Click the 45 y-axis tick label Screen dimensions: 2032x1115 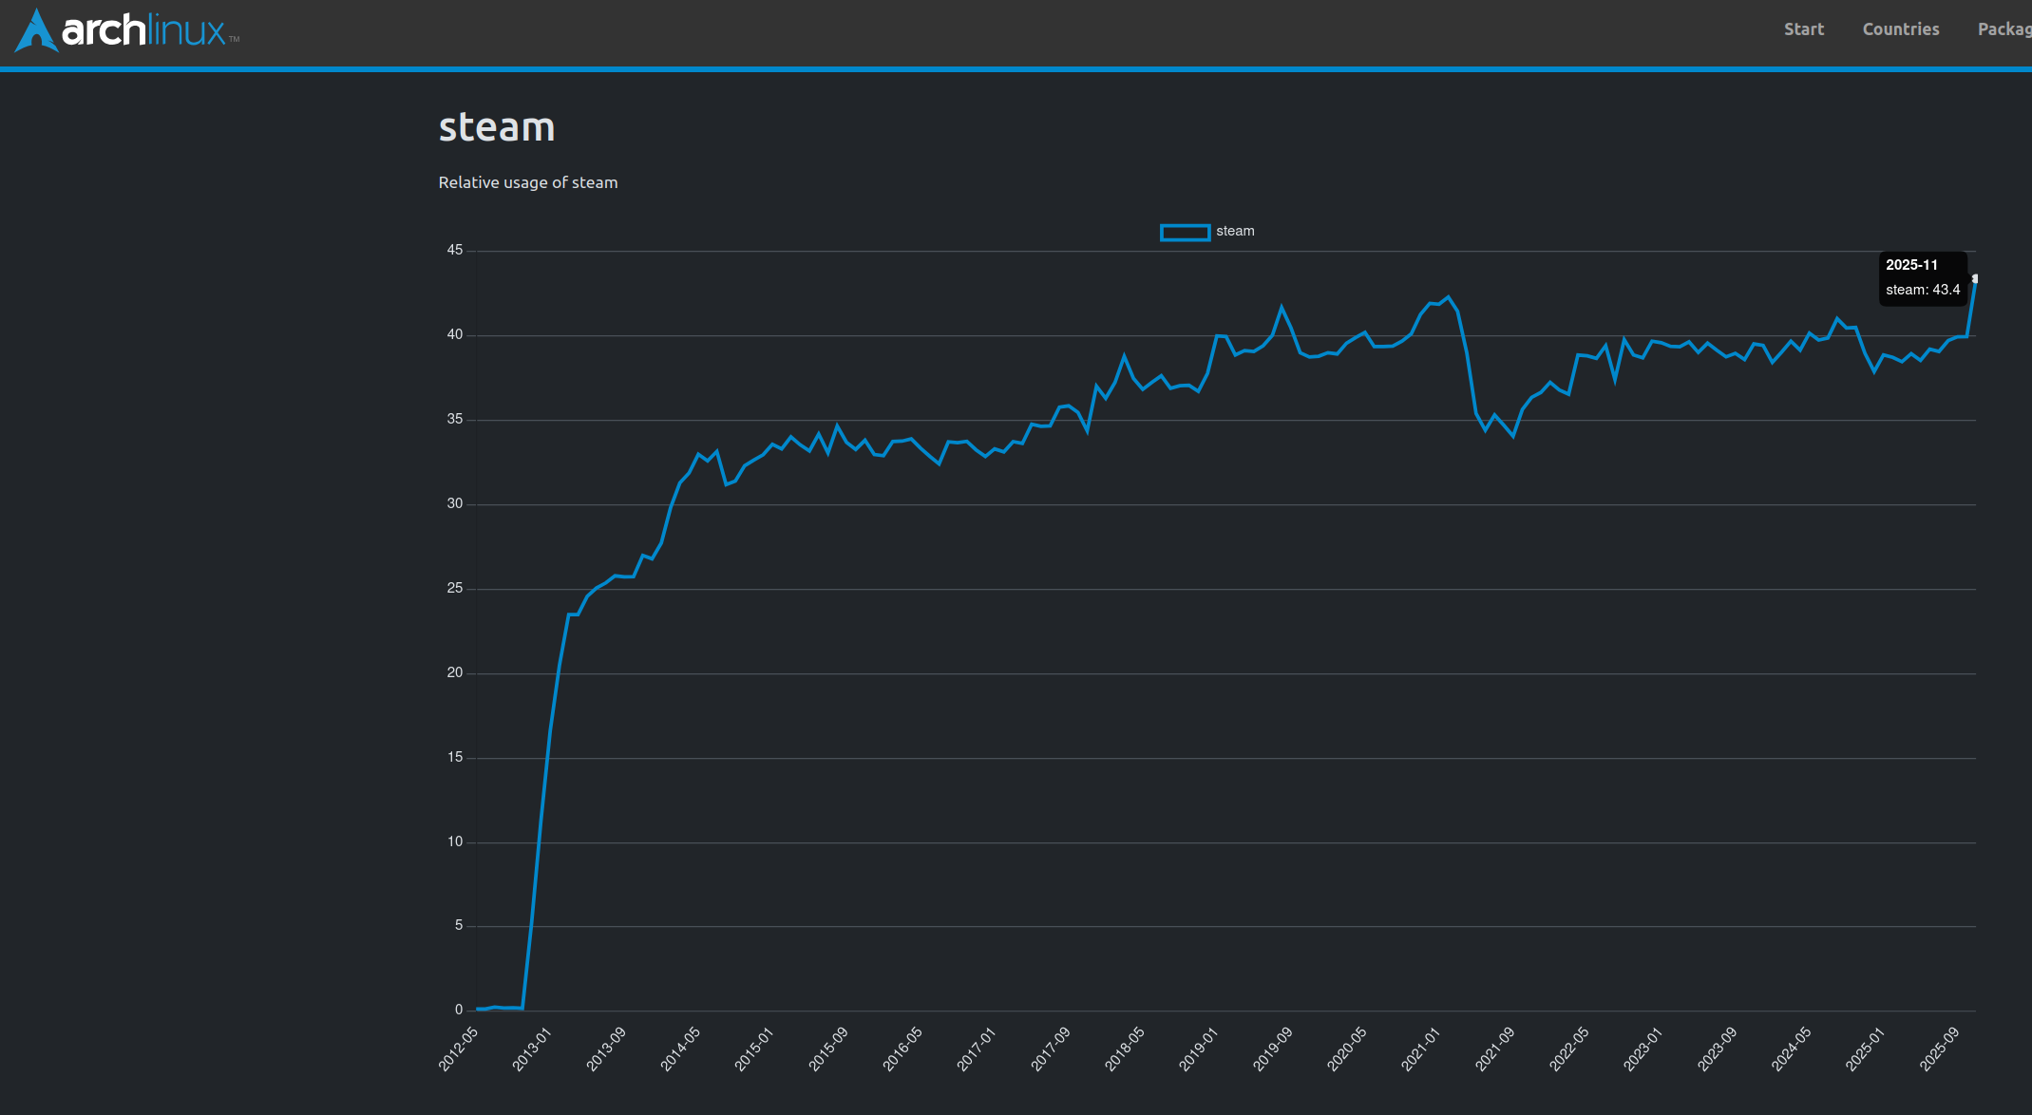[x=455, y=251]
